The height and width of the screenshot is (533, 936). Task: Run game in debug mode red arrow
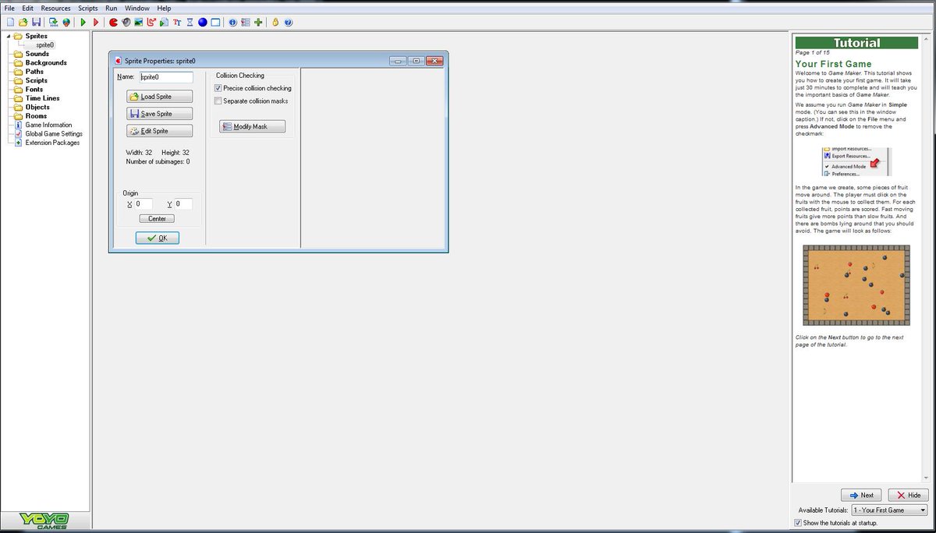(x=96, y=23)
